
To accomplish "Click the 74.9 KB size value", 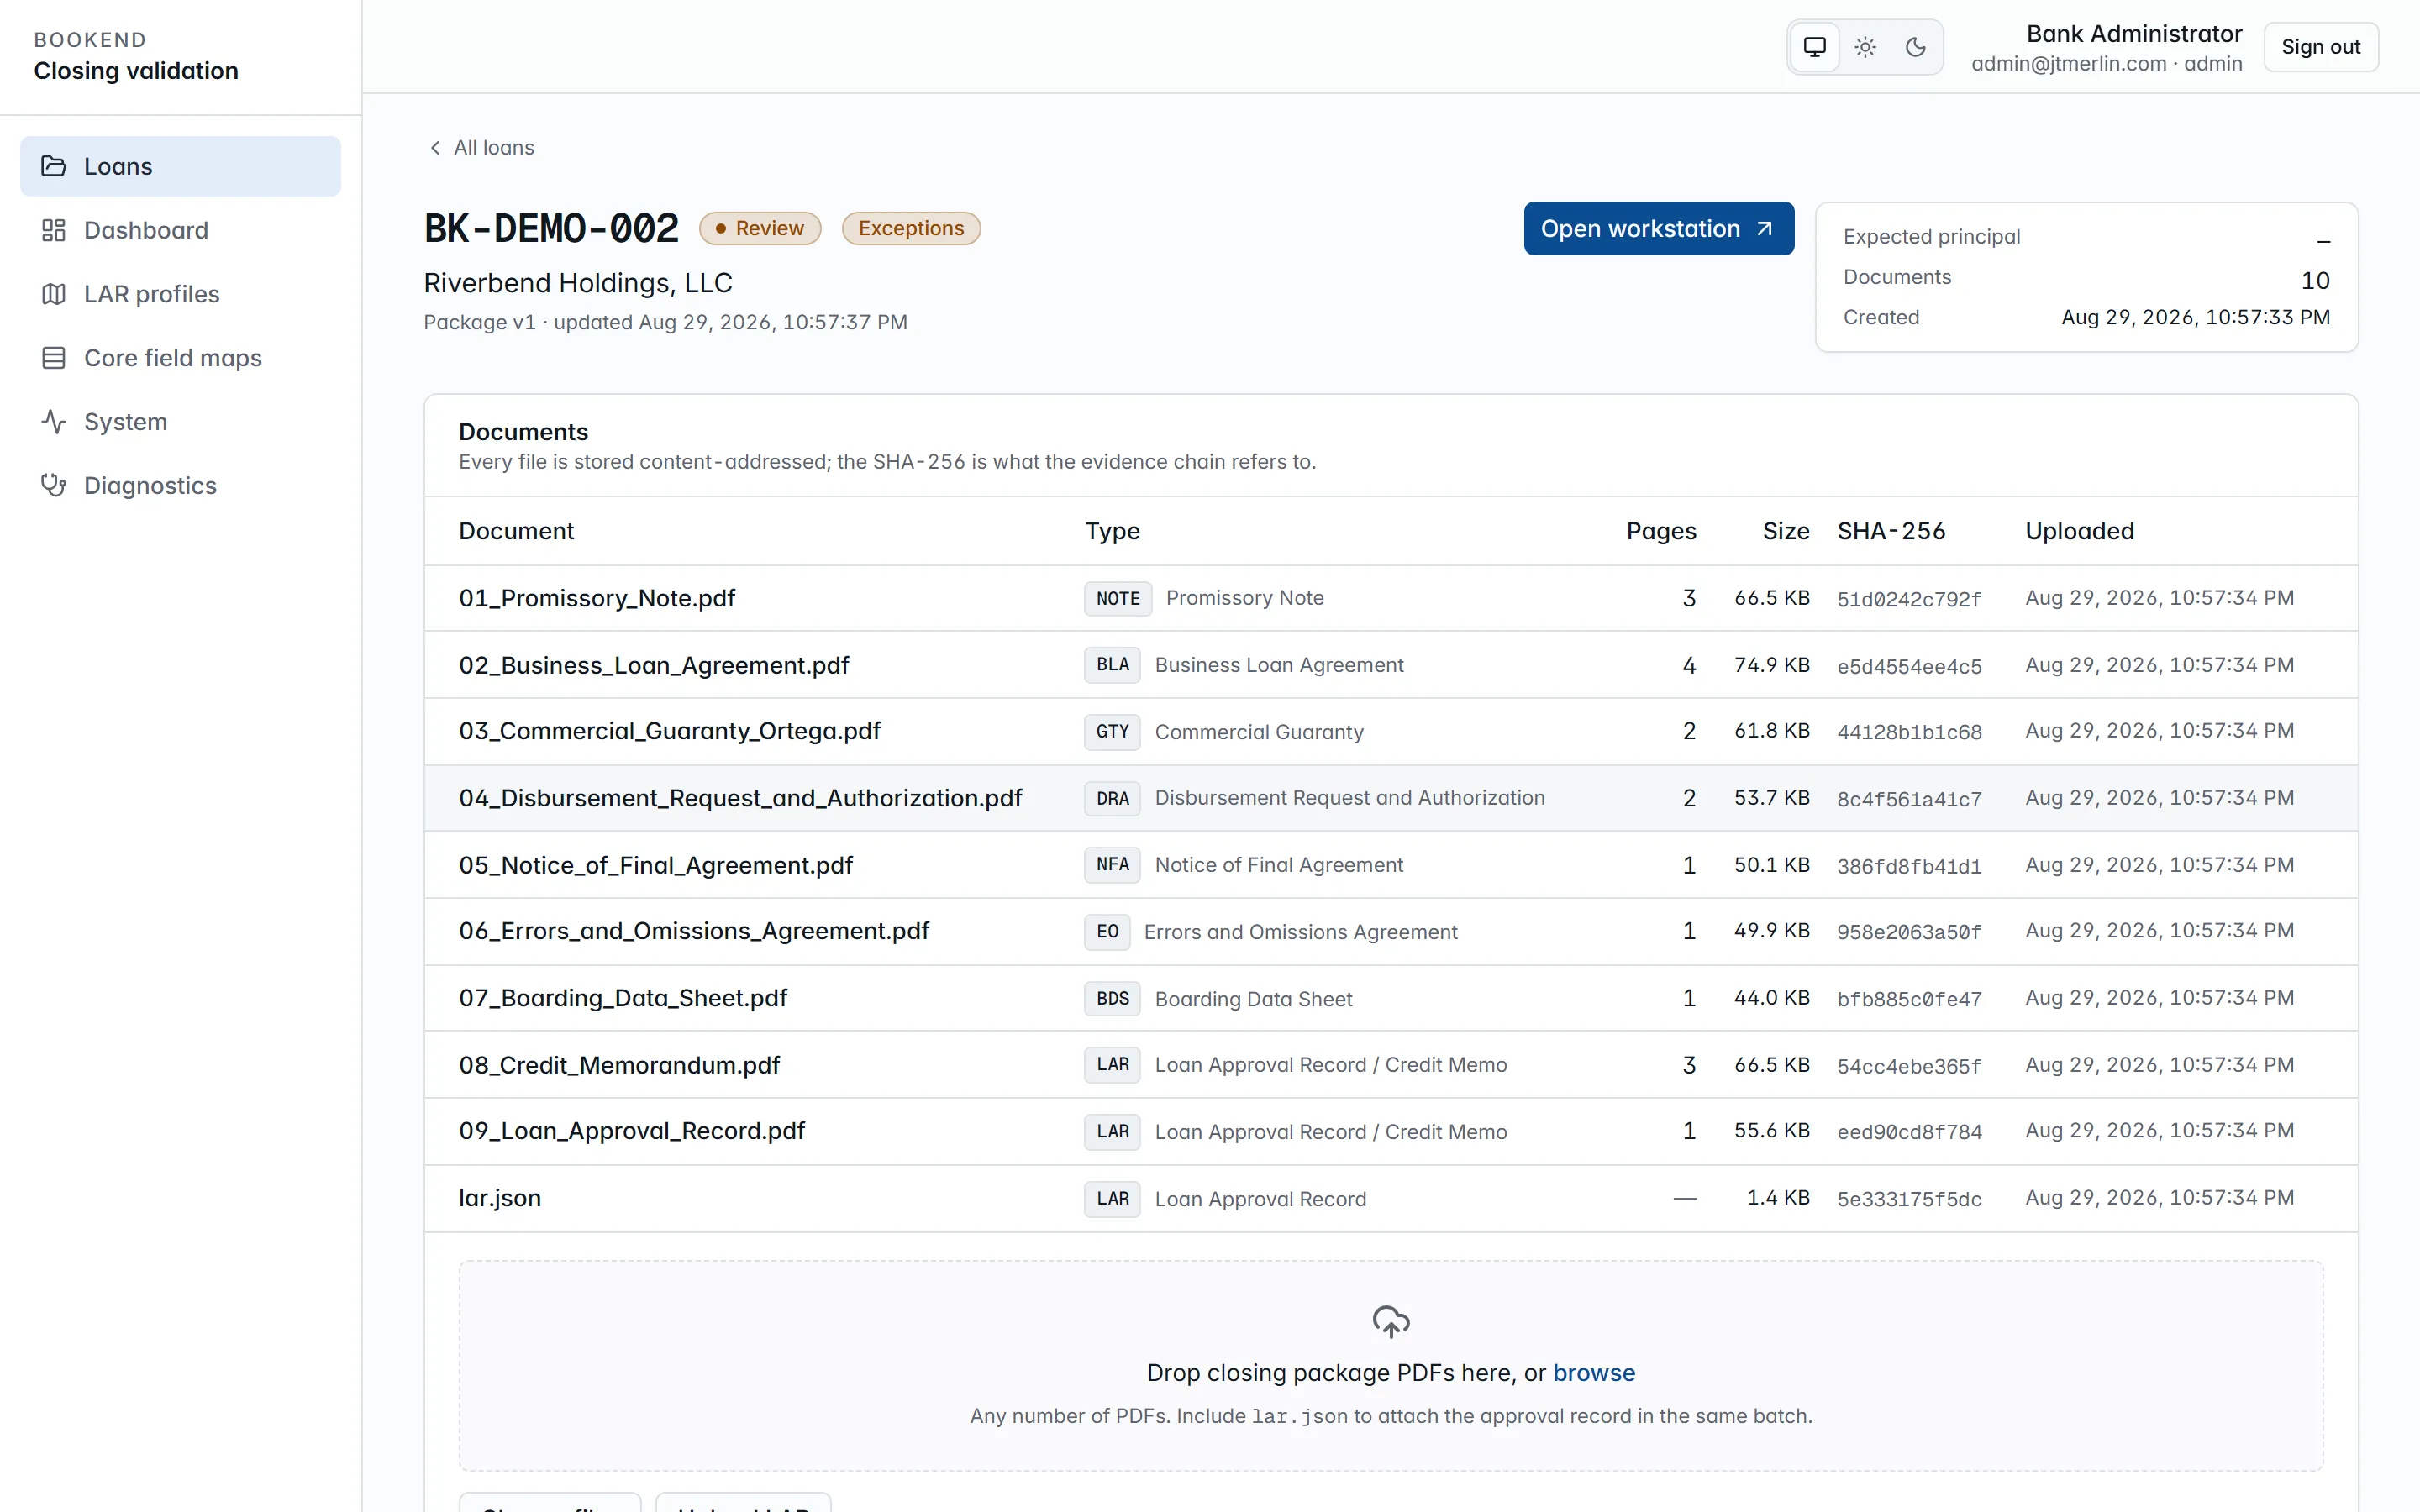I will 1772,665.
